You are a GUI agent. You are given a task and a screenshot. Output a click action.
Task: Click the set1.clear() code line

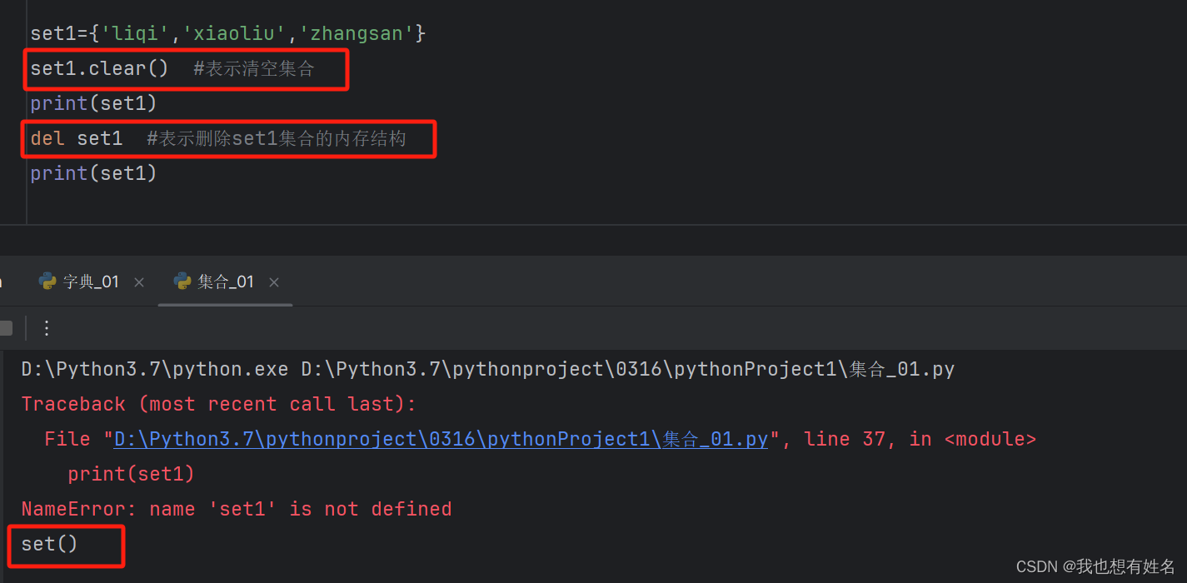(x=172, y=69)
